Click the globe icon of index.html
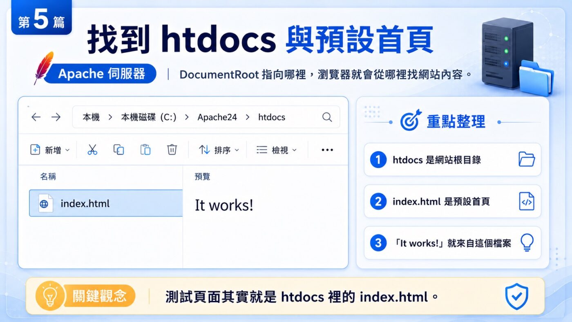Screen dimensions: 572x322 tap(45, 203)
